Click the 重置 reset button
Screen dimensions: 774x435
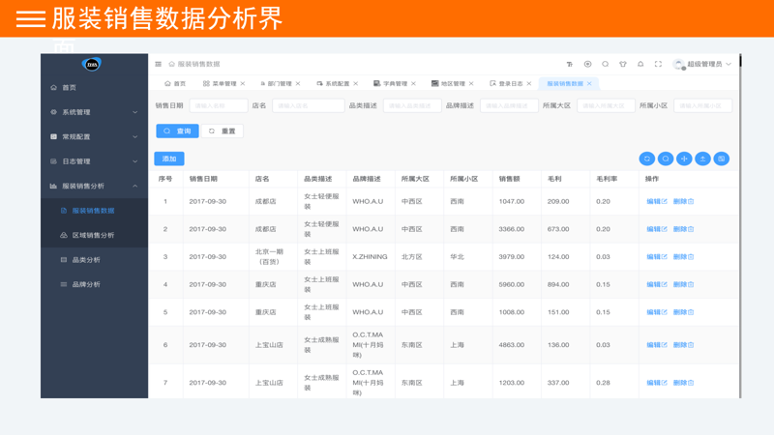click(x=223, y=131)
